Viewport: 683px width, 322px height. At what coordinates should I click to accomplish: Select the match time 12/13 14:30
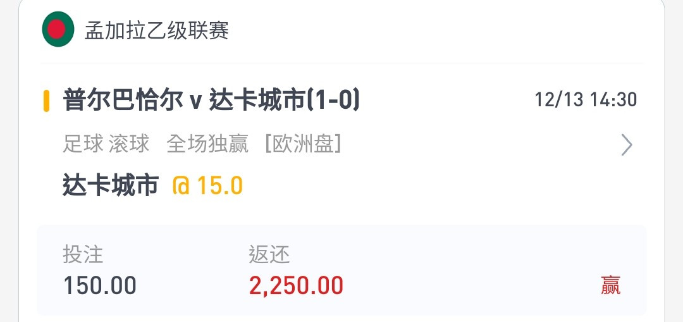tap(586, 100)
